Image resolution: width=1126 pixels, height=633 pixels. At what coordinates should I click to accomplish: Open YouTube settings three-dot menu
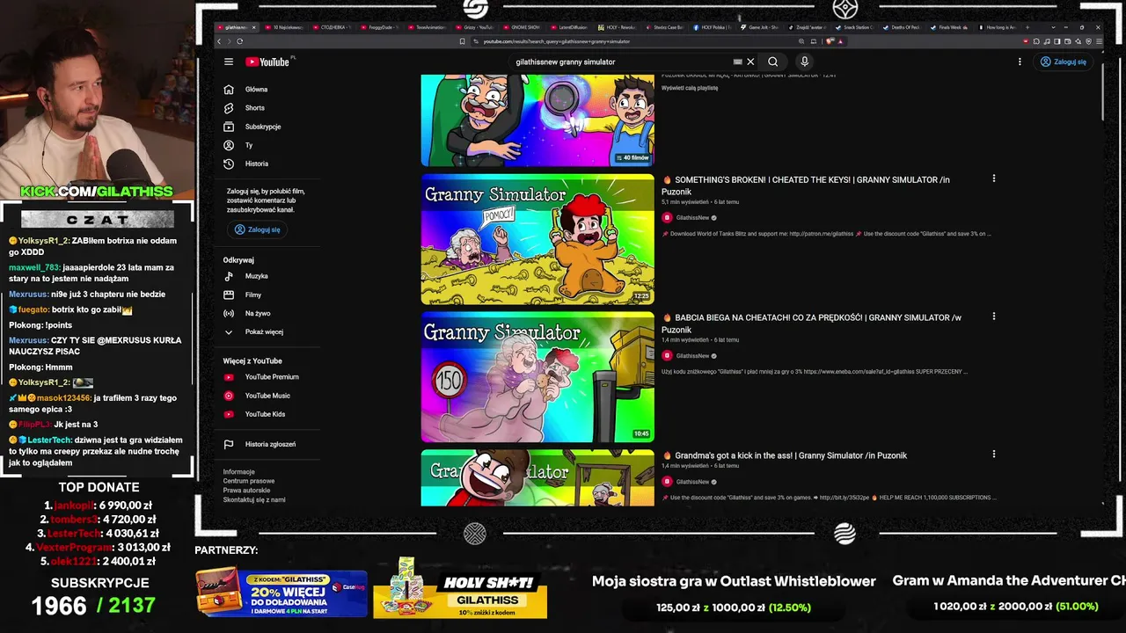coord(1020,62)
